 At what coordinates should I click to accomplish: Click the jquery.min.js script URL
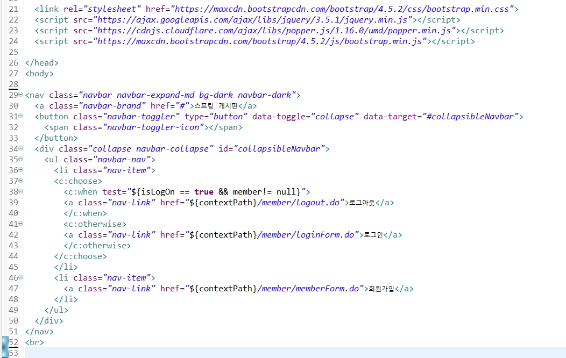[253, 20]
